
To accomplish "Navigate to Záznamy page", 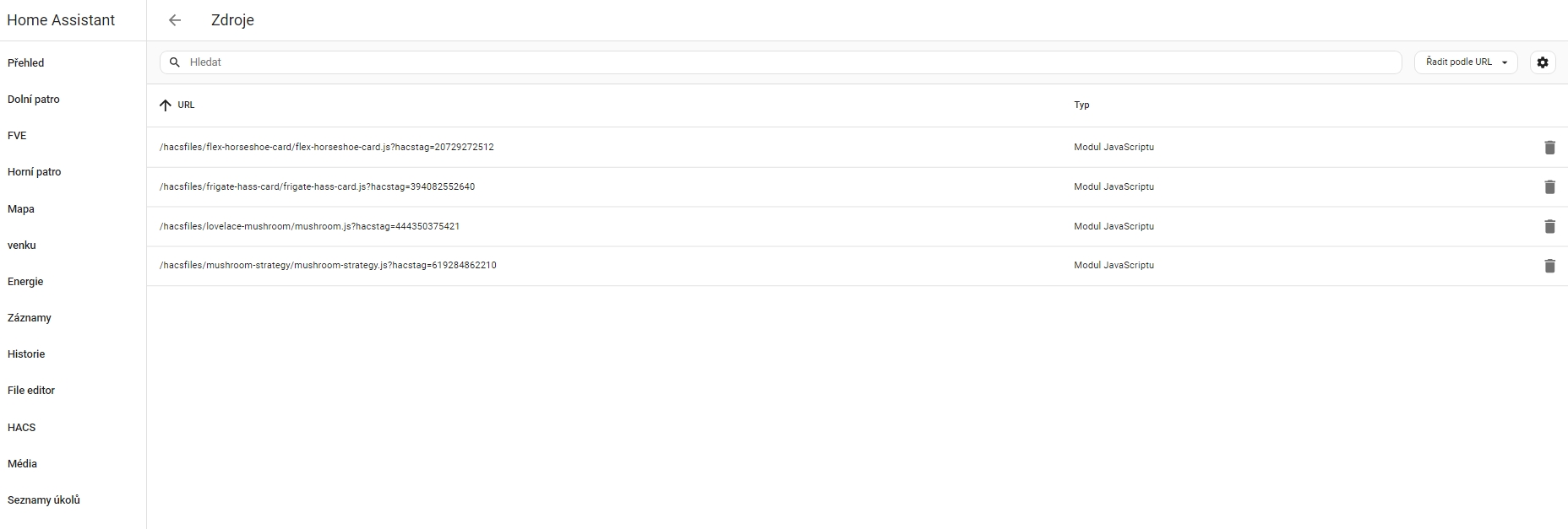I will point(30,318).
